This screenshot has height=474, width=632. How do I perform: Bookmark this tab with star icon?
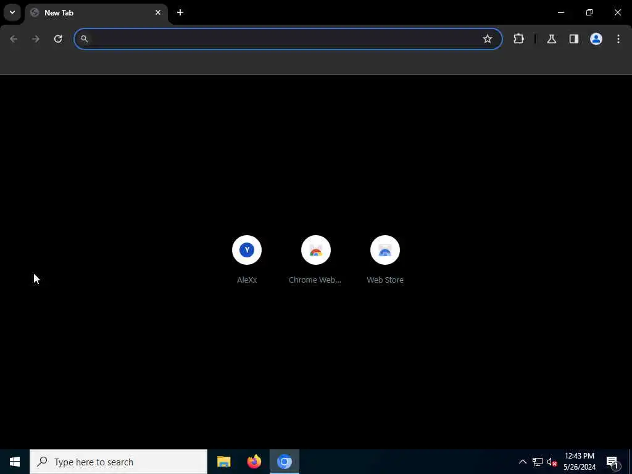(488, 39)
